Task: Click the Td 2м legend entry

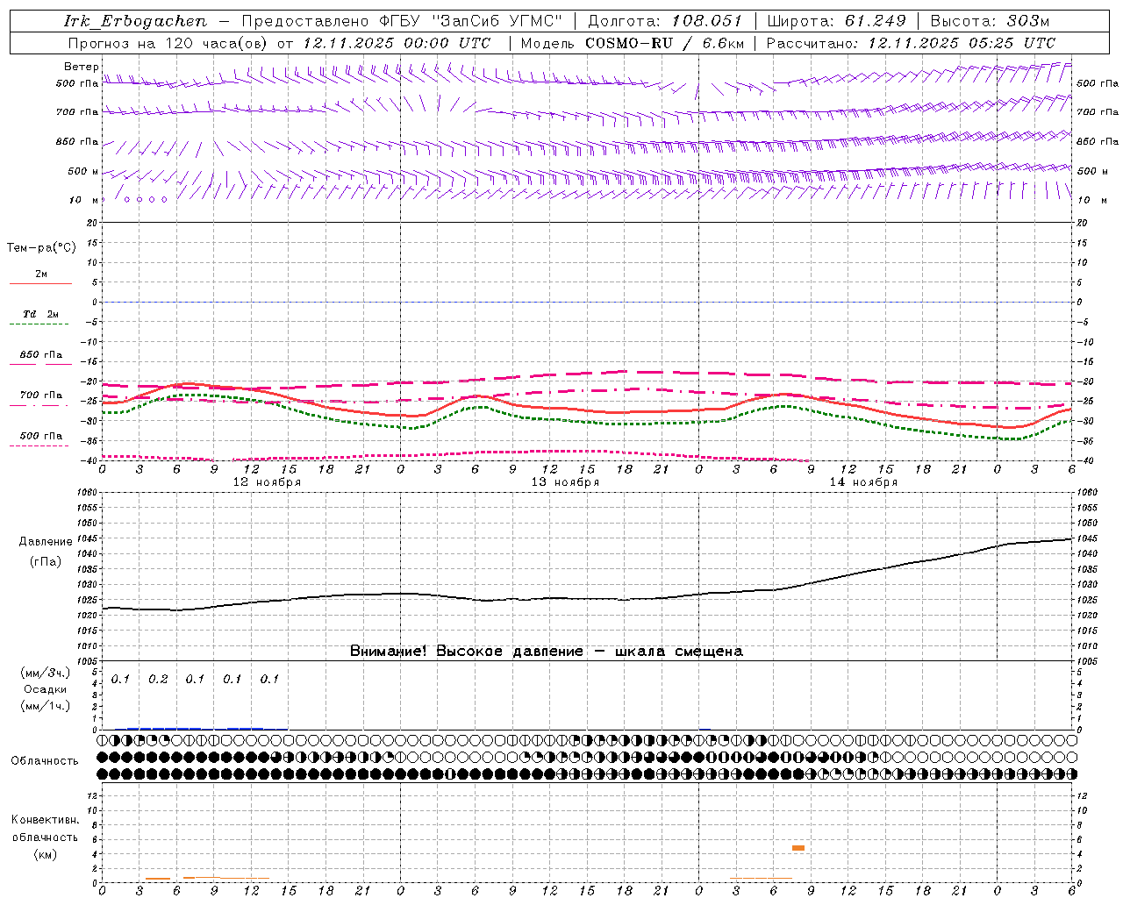Action: pos(40,314)
